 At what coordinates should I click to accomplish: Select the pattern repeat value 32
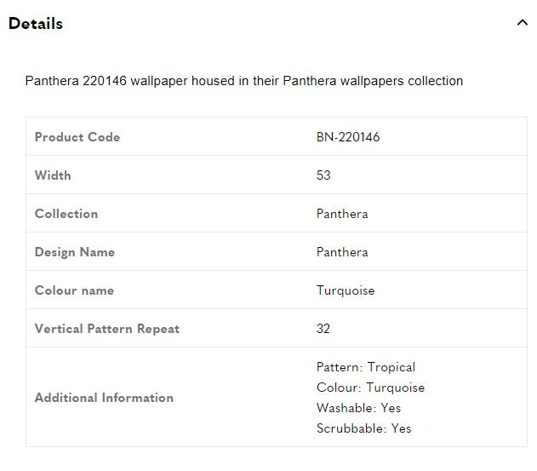pos(323,329)
